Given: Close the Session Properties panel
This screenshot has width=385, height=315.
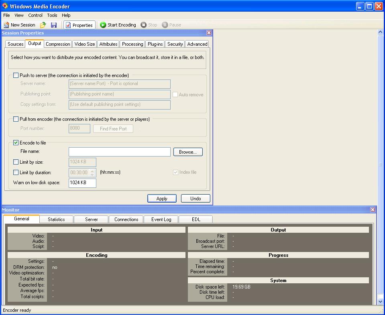Looking at the screenshot, I should pos(209,33).
